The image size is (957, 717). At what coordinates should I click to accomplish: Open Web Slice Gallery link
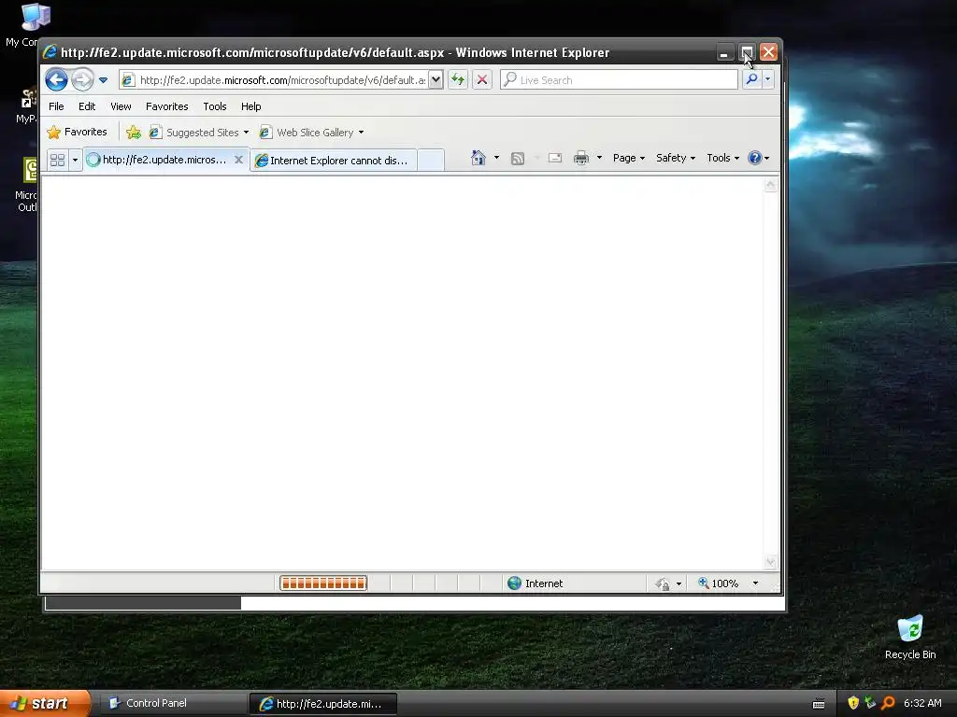(x=312, y=133)
